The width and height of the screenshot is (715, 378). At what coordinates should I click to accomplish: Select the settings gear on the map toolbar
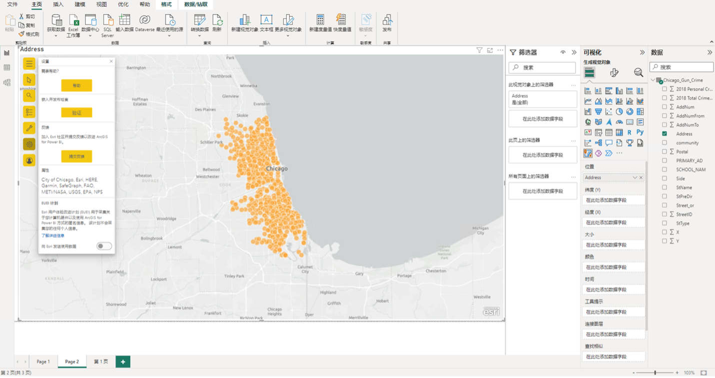28,144
